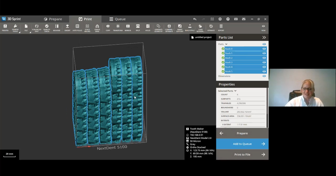Viewport: 336px width, 176px height.
Task: Go back to Prepare button
Action: [x=242, y=133]
